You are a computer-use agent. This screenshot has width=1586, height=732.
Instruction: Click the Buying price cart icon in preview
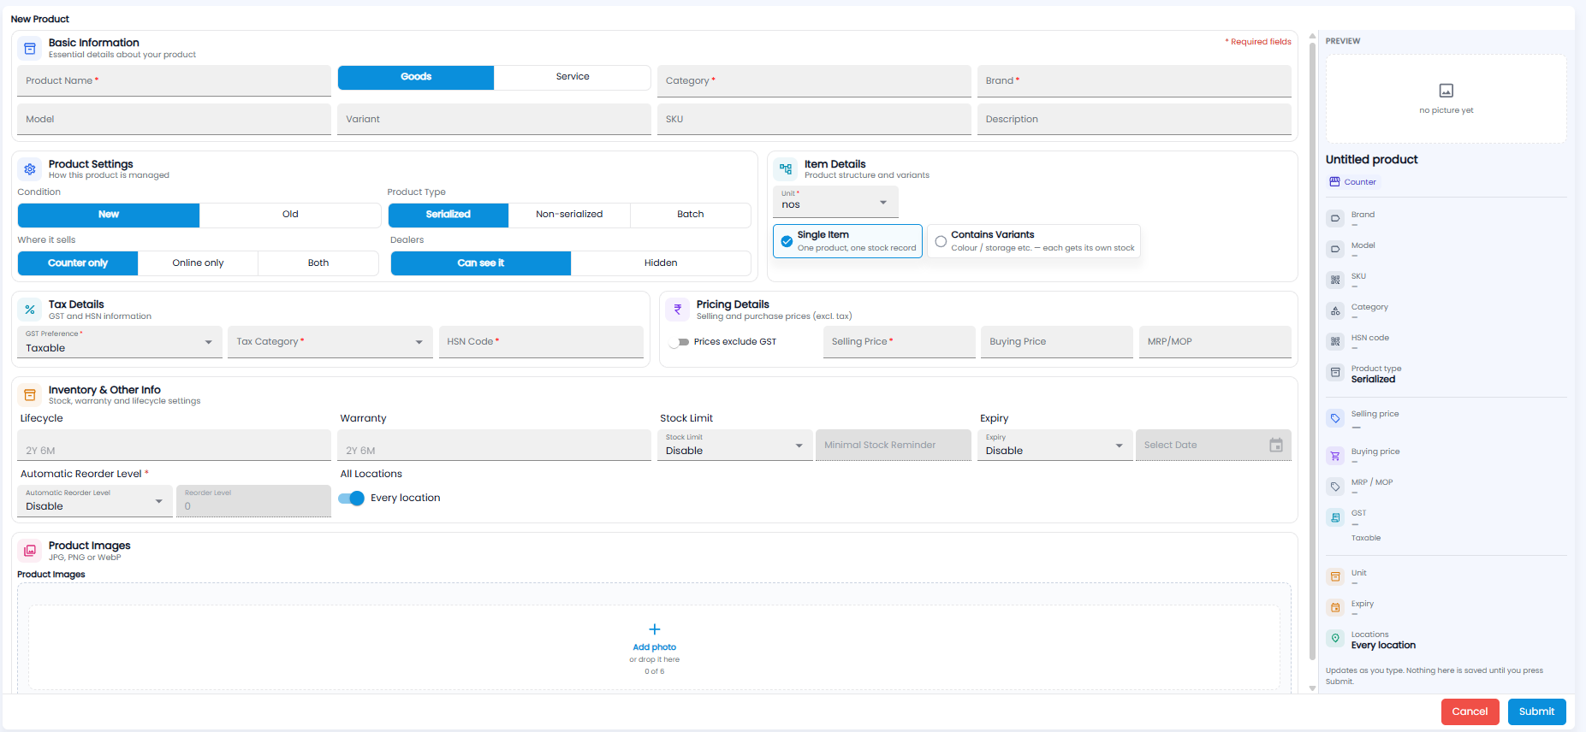[1335, 456]
